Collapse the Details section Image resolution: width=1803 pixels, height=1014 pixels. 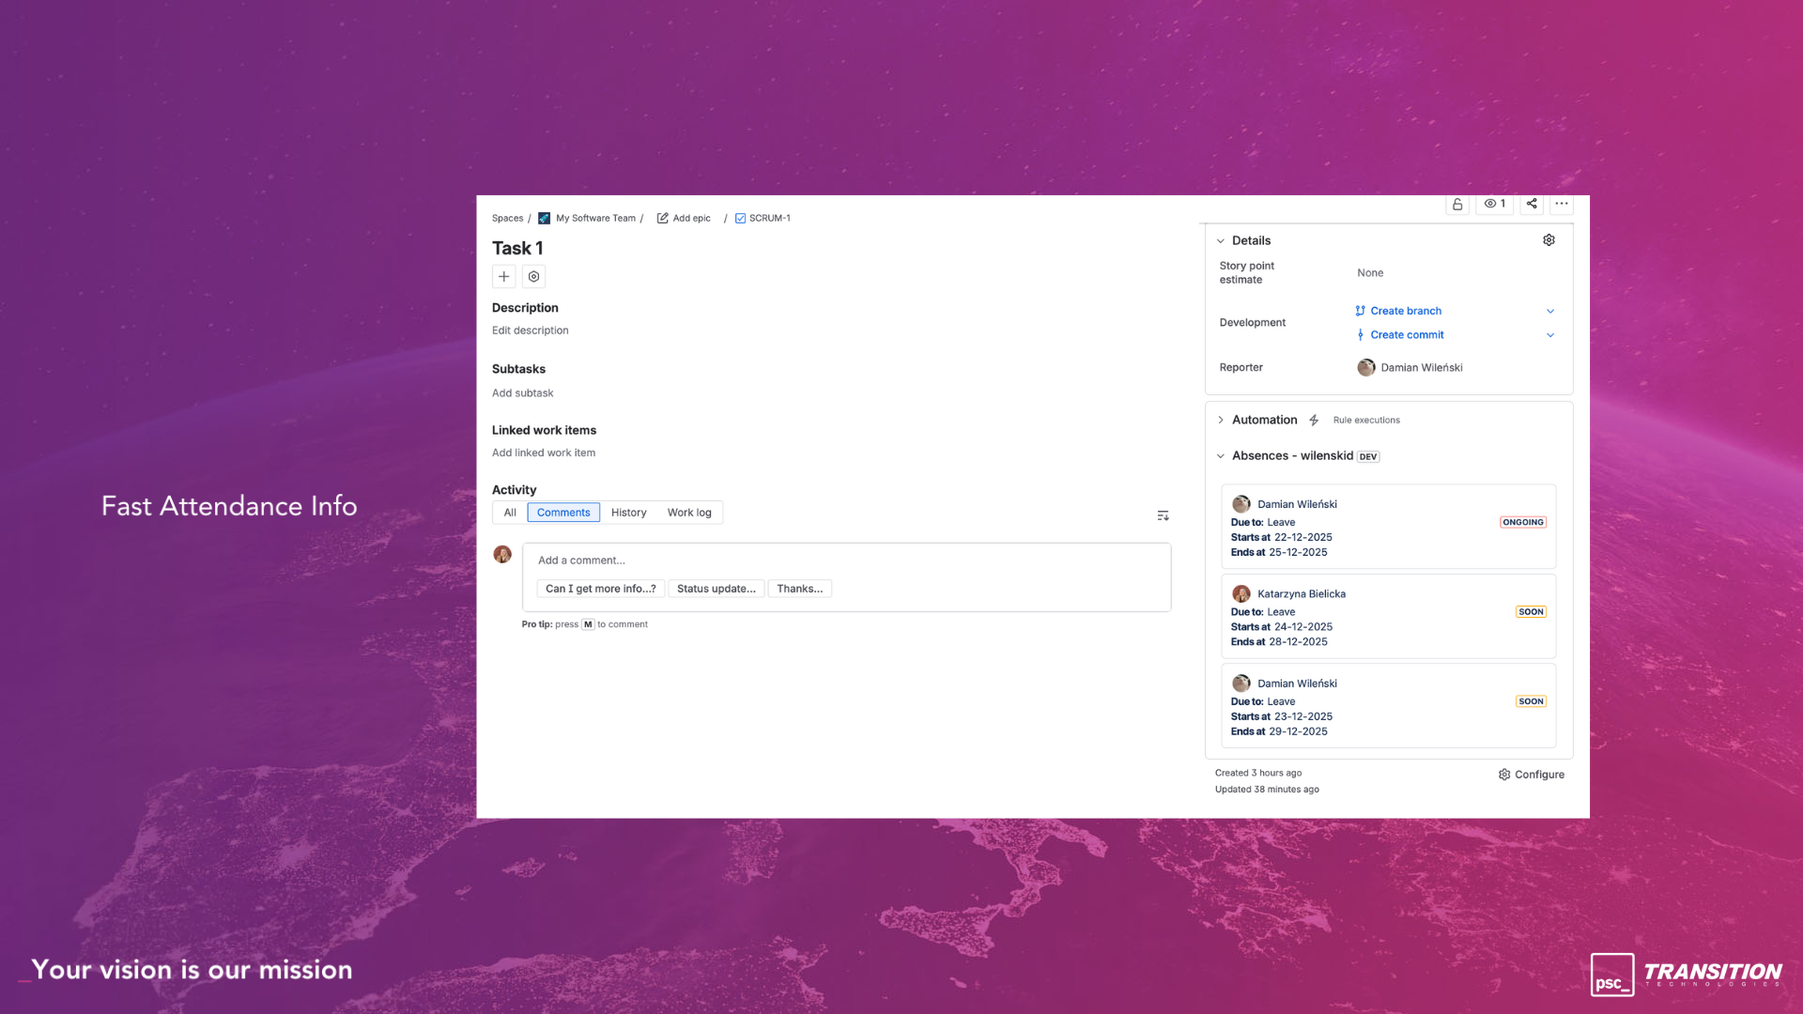pyautogui.click(x=1221, y=241)
